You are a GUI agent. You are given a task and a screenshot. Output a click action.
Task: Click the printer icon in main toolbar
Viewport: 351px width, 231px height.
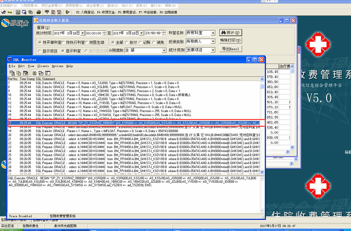(x=39, y=12)
